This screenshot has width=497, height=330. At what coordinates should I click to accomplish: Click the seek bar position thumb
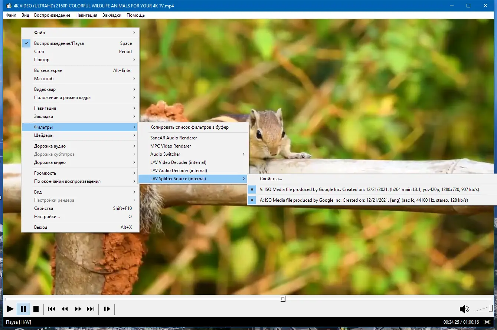pyautogui.click(x=283, y=299)
